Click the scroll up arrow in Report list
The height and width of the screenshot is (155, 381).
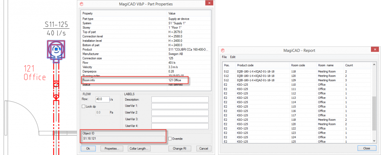(x=374, y=65)
